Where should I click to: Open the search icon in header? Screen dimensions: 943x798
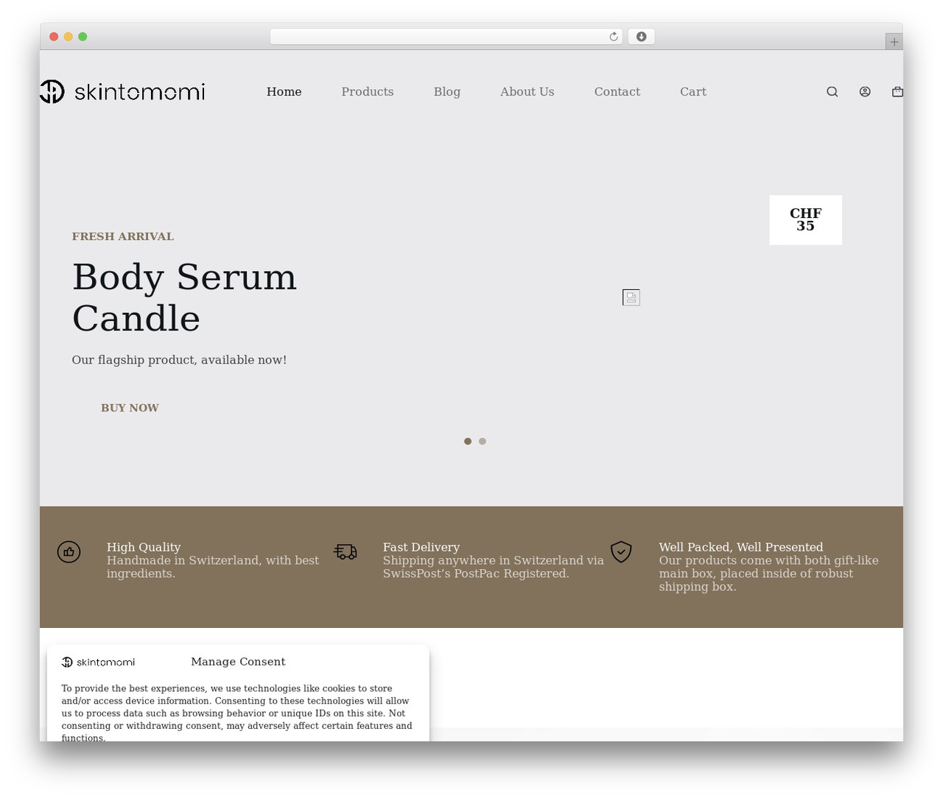click(832, 92)
